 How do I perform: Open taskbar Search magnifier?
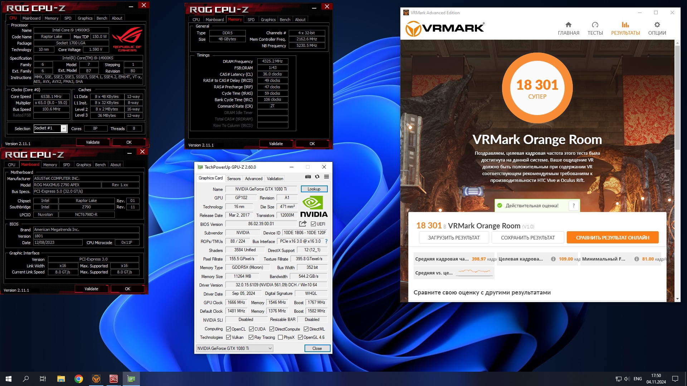pyautogui.click(x=26, y=379)
